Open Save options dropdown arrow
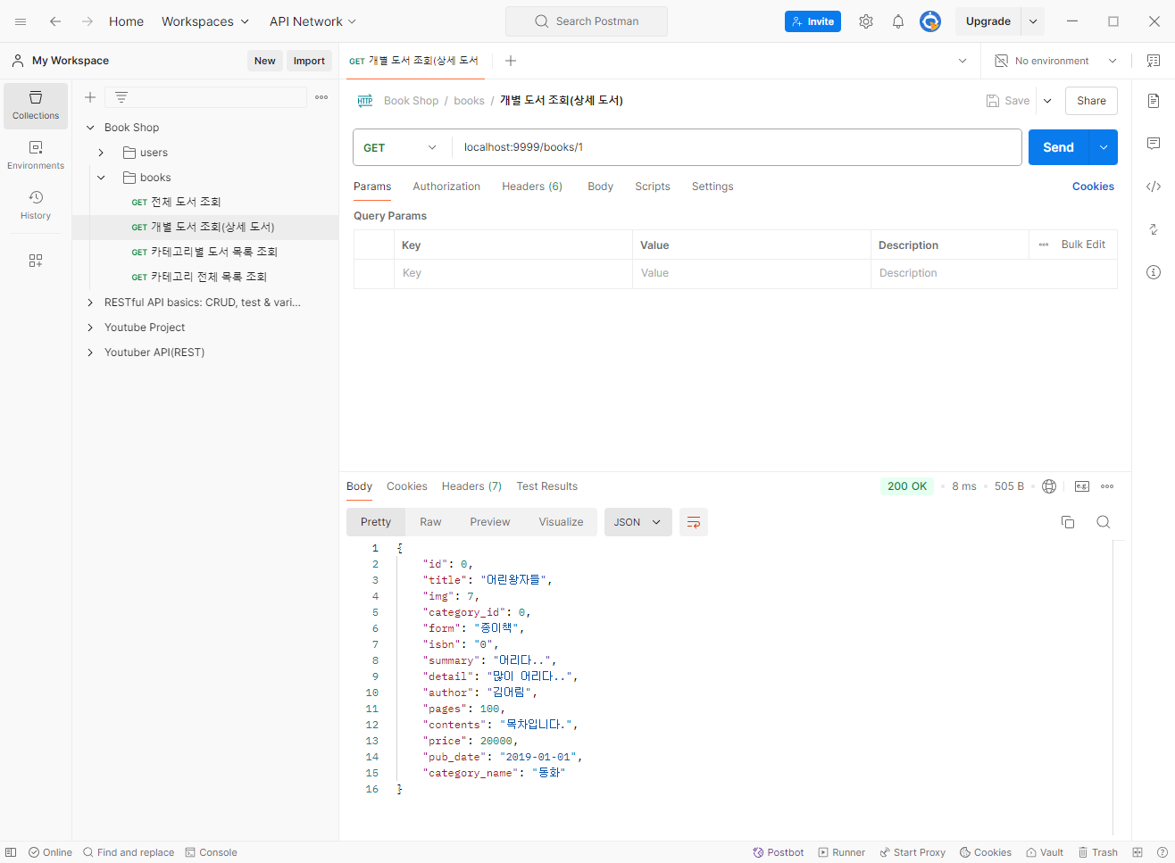Image resolution: width=1175 pixels, height=863 pixels. pyautogui.click(x=1047, y=101)
